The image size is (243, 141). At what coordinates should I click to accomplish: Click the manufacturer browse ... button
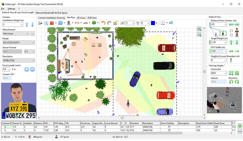(32, 34)
